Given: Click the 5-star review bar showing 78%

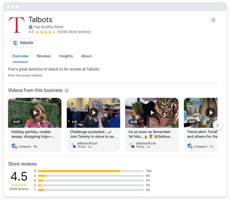Looking at the screenshot, I should (x=91, y=171).
